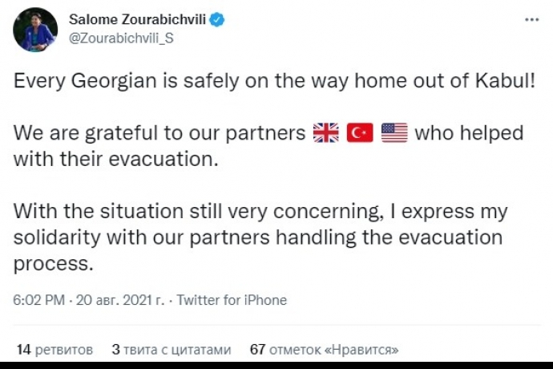Click the 6:02 PM timestamp
This screenshot has width=553, height=369.
(x=39, y=300)
